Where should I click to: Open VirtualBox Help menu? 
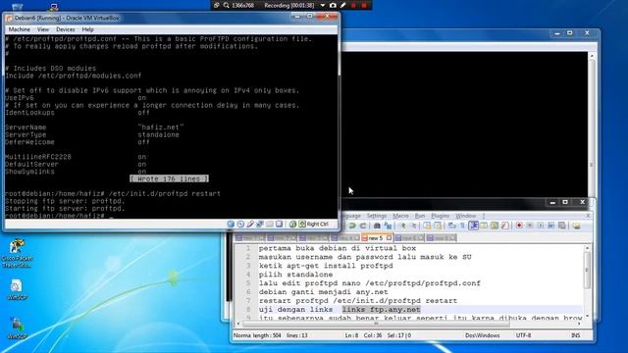point(87,29)
